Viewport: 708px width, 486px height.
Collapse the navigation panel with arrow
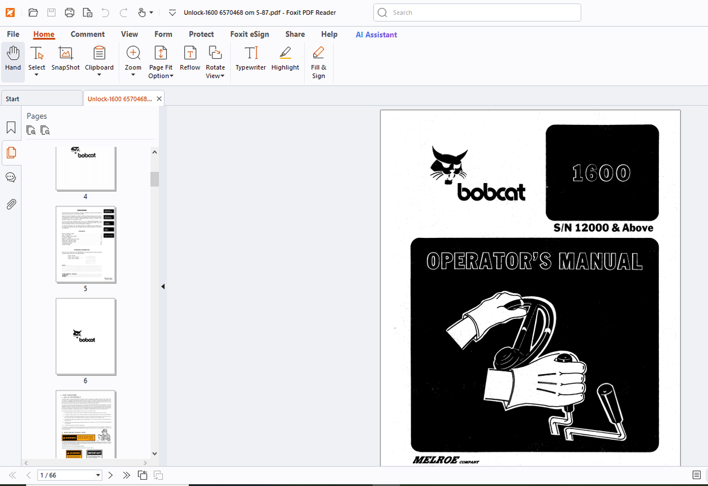pos(163,286)
